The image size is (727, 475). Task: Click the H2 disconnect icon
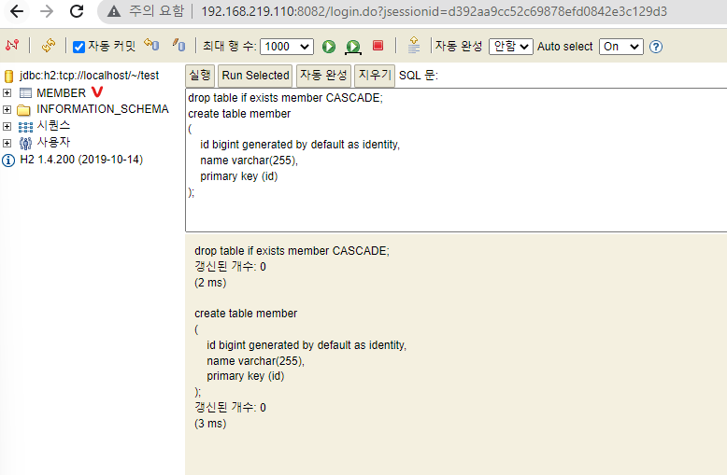coord(12,46)
